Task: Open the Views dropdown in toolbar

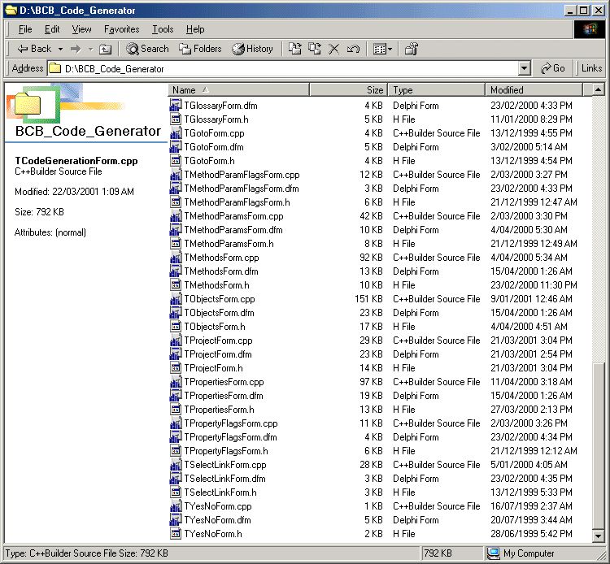Action: point(382,49)
